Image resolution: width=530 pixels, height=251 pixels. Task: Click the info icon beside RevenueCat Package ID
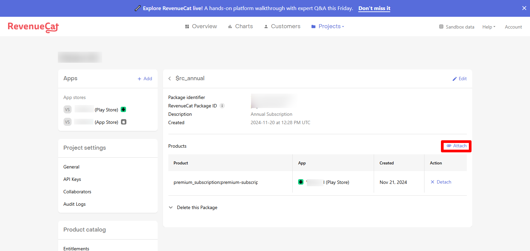pos(222,106)
